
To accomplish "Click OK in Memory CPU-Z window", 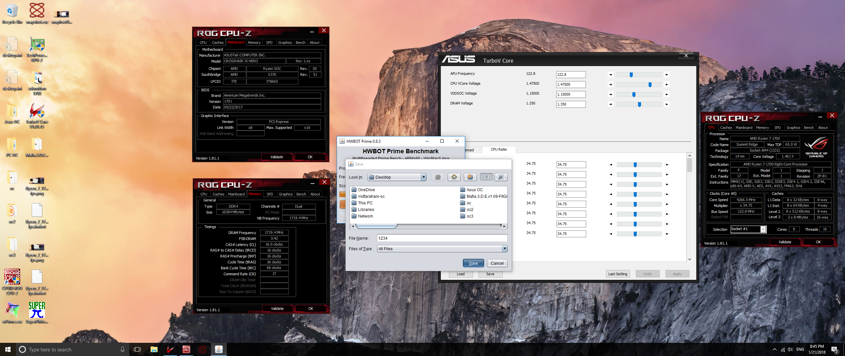I will [311, 309].
